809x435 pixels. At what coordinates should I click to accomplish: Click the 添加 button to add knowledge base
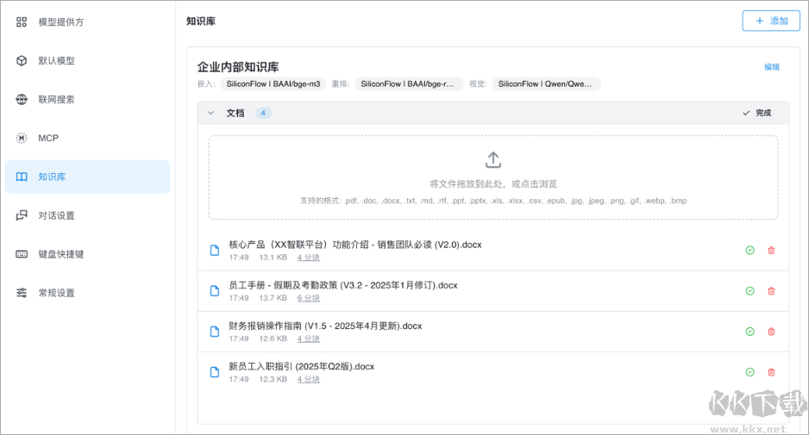[771, 21]
